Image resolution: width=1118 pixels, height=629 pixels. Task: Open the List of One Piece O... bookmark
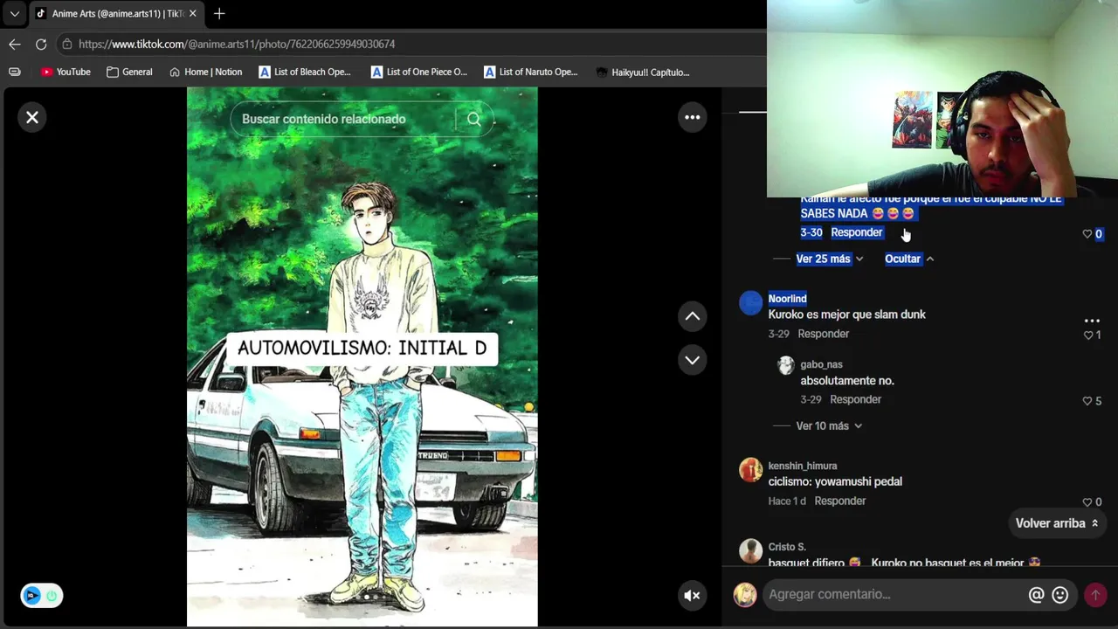point(419,72)
